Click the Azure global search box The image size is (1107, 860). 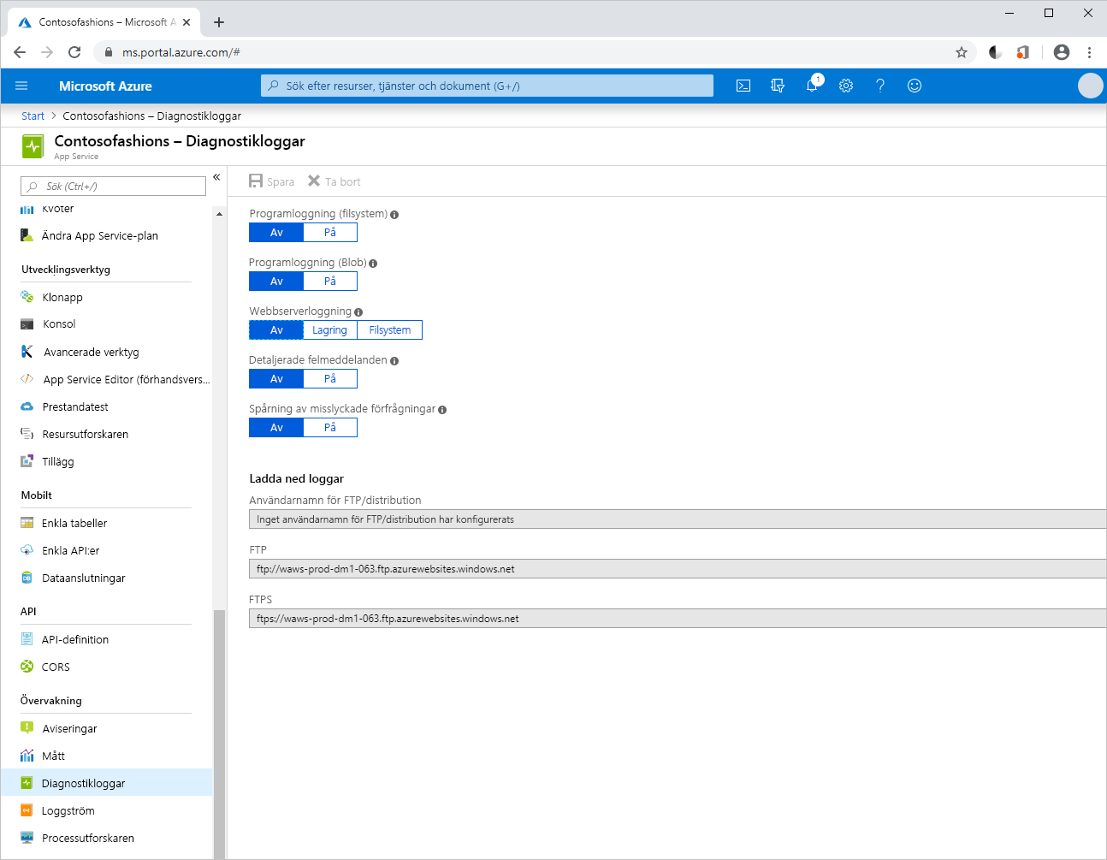[x=487, y=86]
